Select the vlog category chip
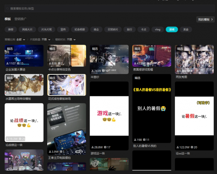The height and width of the screenshot is (174, 217). point(158,29)
